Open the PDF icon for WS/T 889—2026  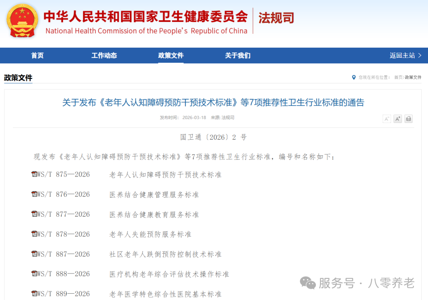coord(34,294)
